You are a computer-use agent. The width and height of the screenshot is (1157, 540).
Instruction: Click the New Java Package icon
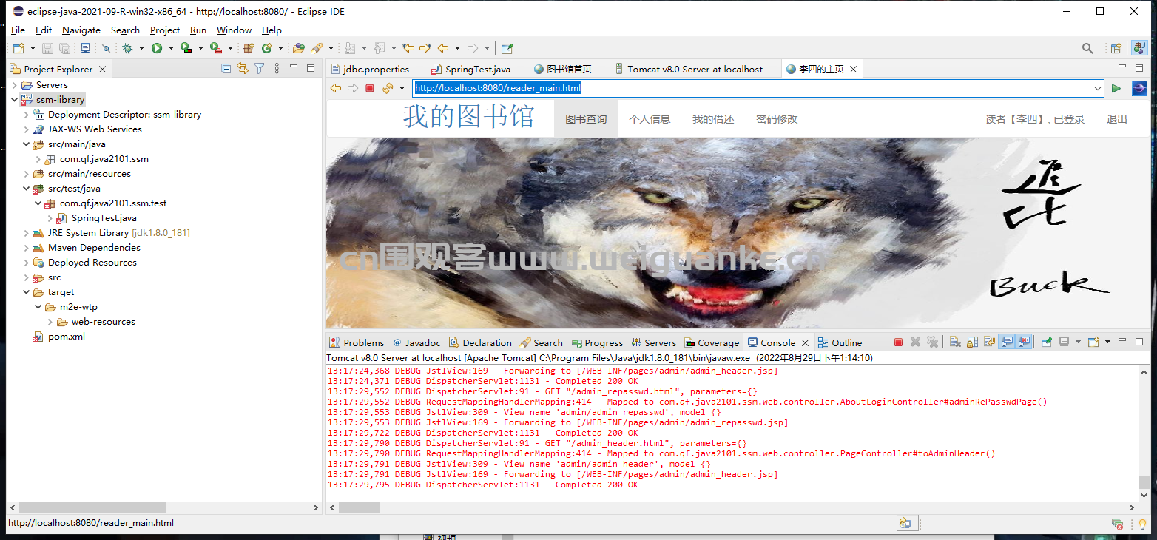click(x=249, y=48)
